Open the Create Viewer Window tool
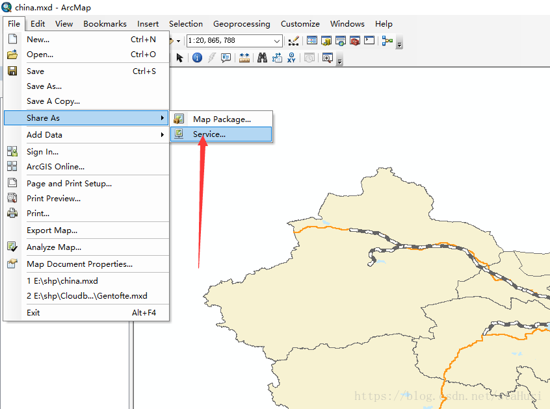The width and height of the screenshot is (550, 409). pyautogui.click(x=327, y=57)
